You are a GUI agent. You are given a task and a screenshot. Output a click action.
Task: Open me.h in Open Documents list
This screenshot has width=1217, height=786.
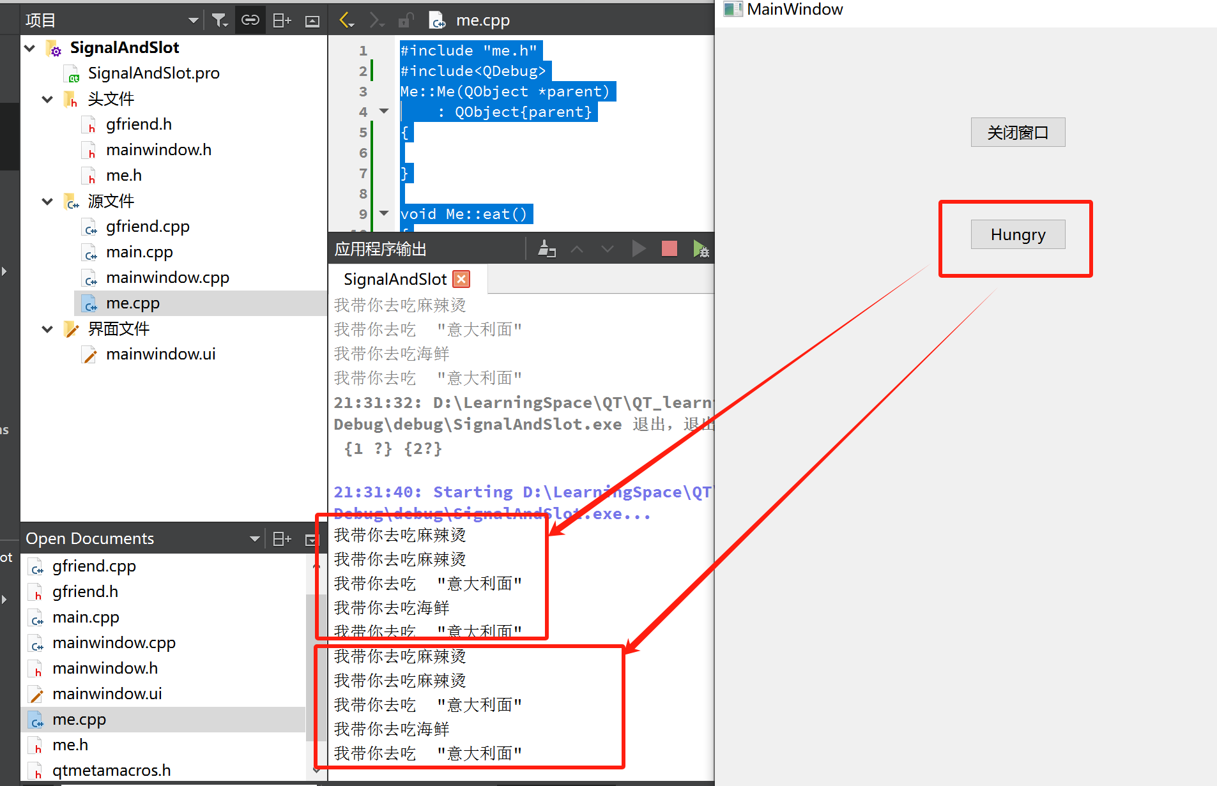[70, 745]
